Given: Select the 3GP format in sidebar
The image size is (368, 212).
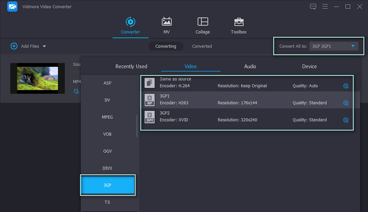Looking at the screenshot, I should (x=107, y=185).
